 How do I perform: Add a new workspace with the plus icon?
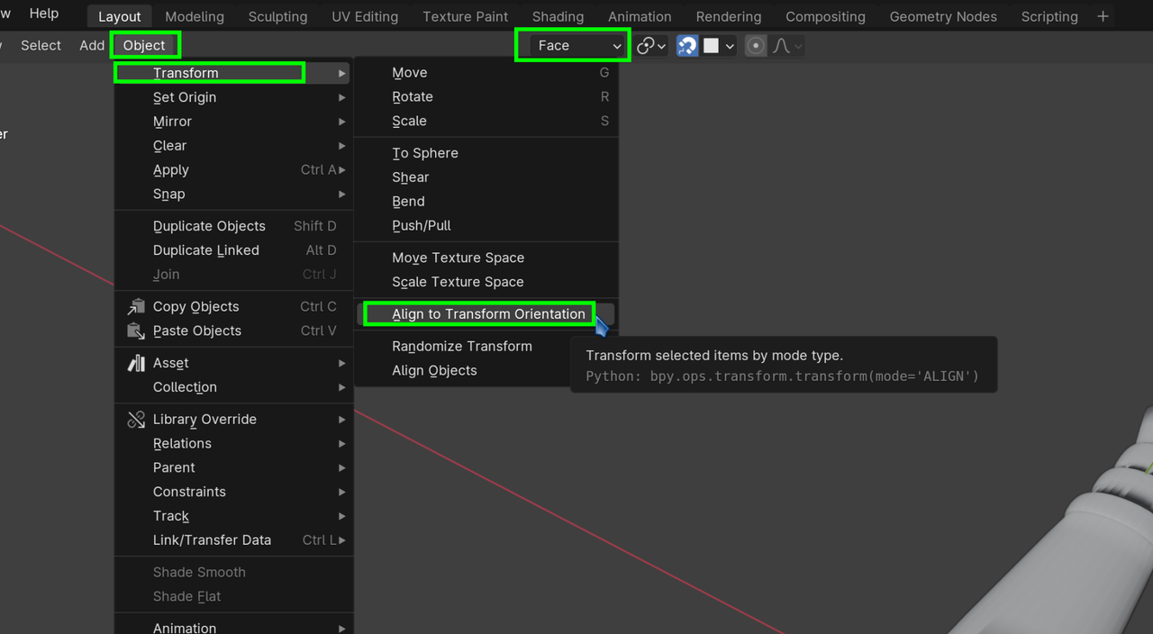[1103, 16]
